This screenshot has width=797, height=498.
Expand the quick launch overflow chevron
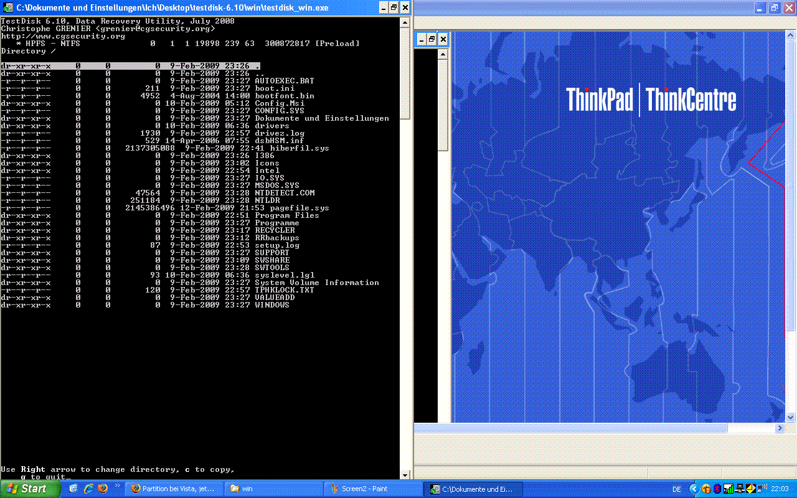[118, 486]
